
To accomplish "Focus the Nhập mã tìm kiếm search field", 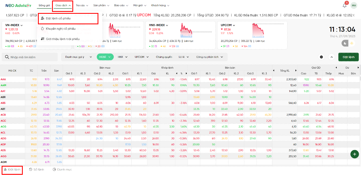I will [x=33, y=57].
